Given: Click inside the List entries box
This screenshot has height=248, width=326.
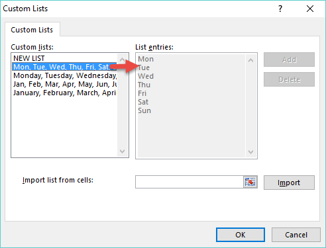Looking at the screenshot, I should point(191,106).
